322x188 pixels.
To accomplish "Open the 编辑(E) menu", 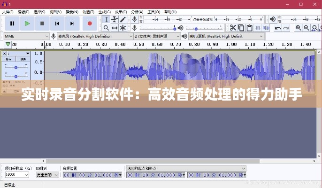I will coord(23,12).
